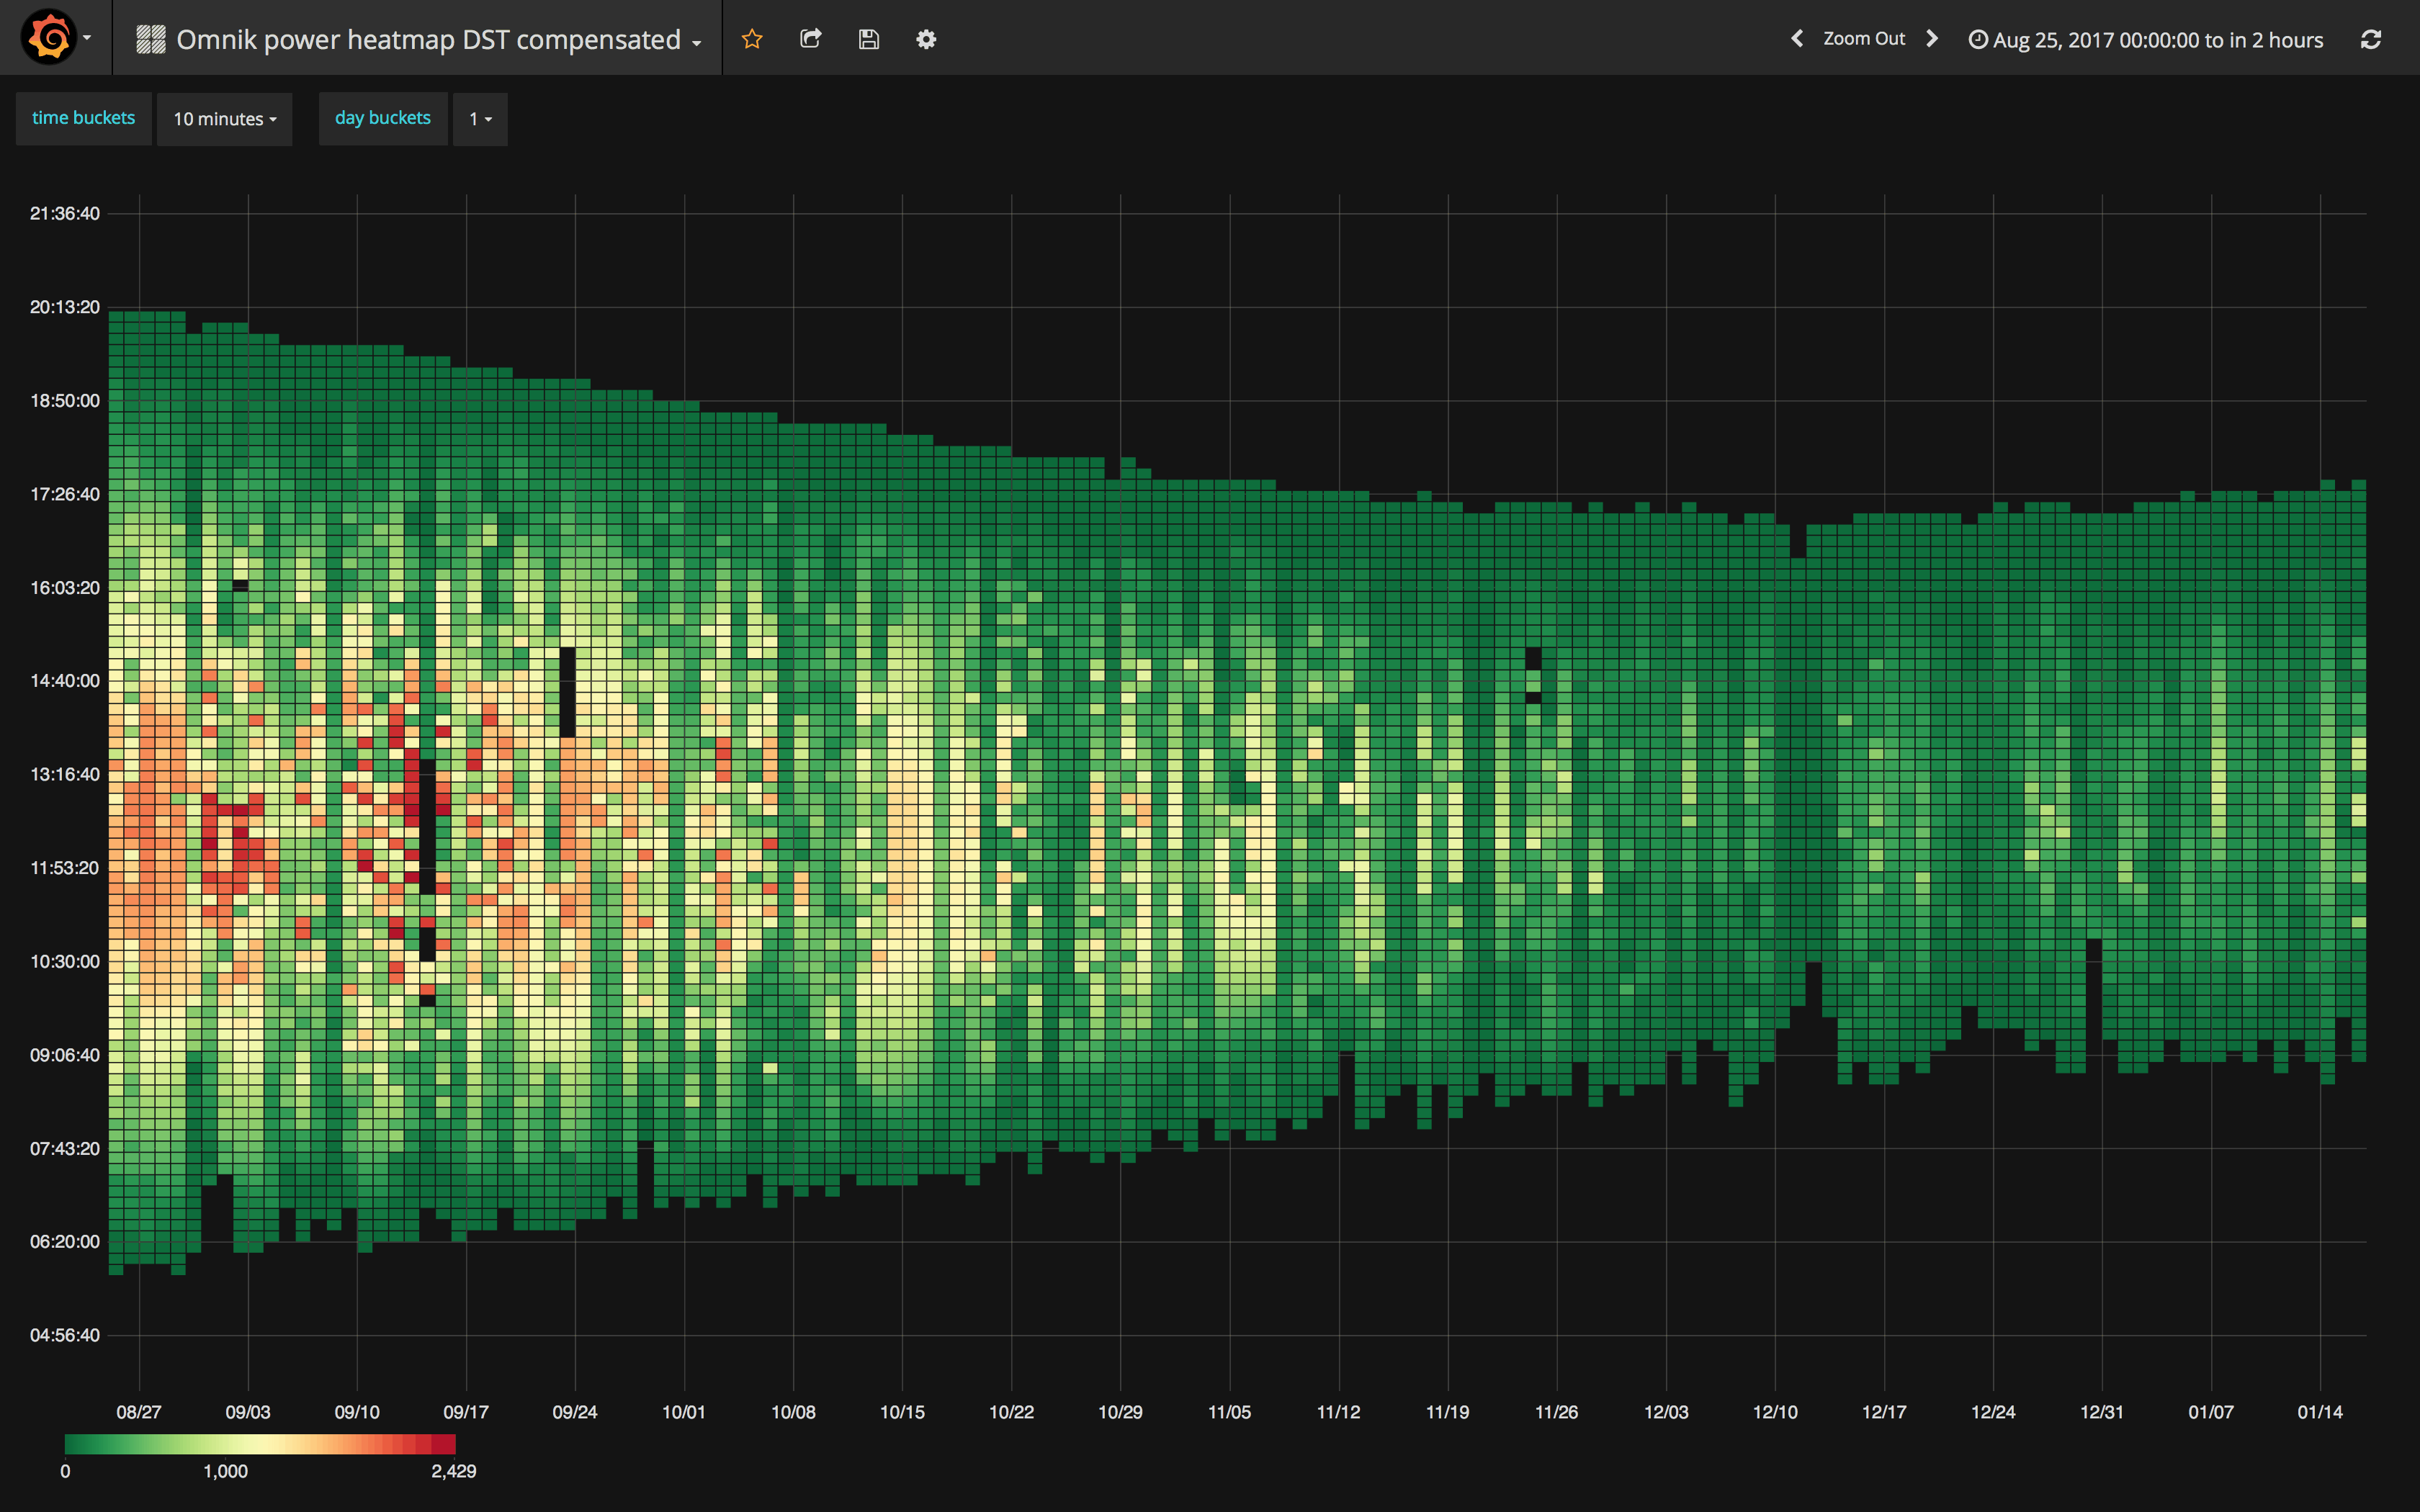
Task: Refresh the dashboard with refresh icon
Action: pyautogui.click(x=2370, y=39)
